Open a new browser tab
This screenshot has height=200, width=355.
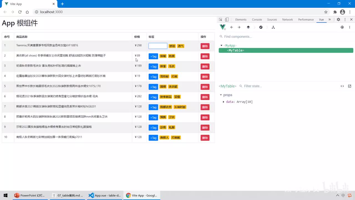(x=62, y=4)
